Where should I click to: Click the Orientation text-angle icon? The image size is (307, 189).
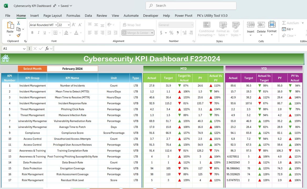point(109,25)
